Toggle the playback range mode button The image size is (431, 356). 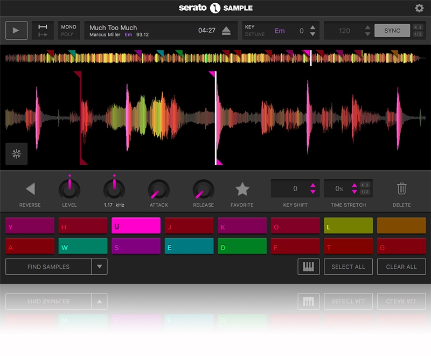point(43,30)
